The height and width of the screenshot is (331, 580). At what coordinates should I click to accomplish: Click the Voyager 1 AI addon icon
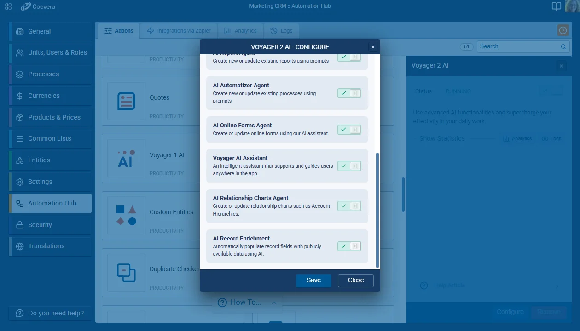click(126, 159)
